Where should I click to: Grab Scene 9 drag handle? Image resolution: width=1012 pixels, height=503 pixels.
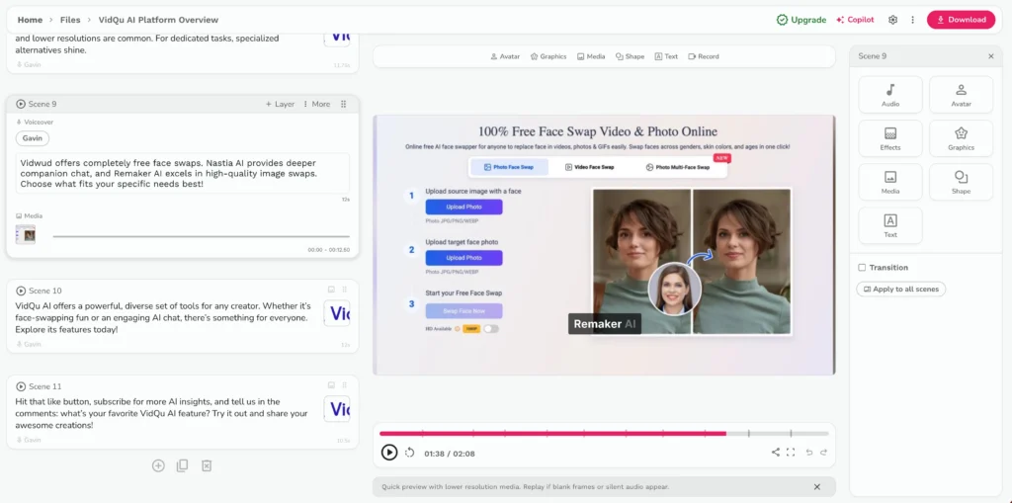[x=343, y=104]
